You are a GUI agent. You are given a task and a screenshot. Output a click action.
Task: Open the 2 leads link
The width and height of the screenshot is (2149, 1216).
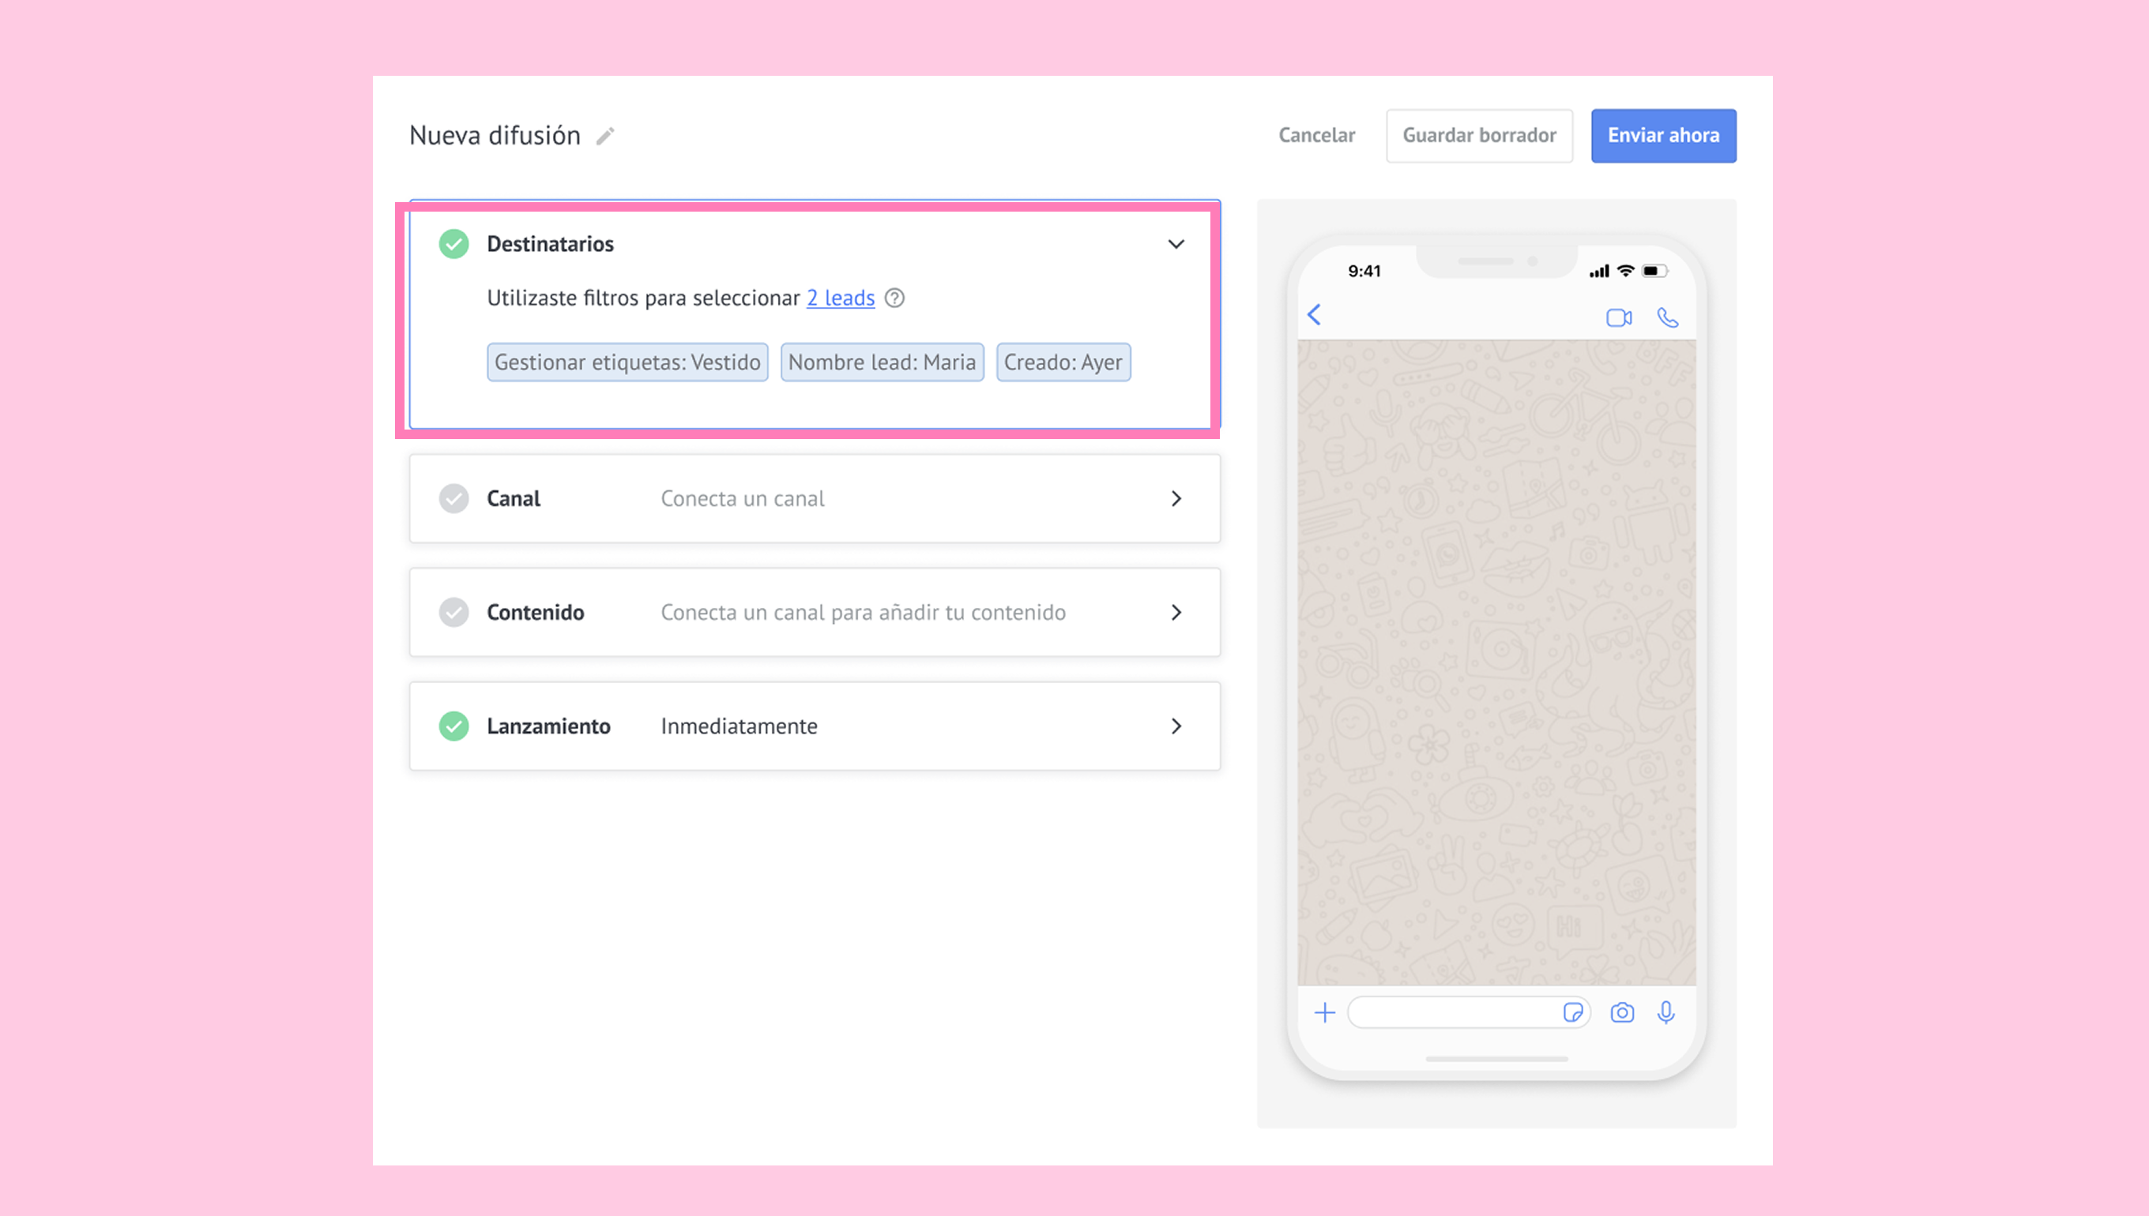click(841, 298)
